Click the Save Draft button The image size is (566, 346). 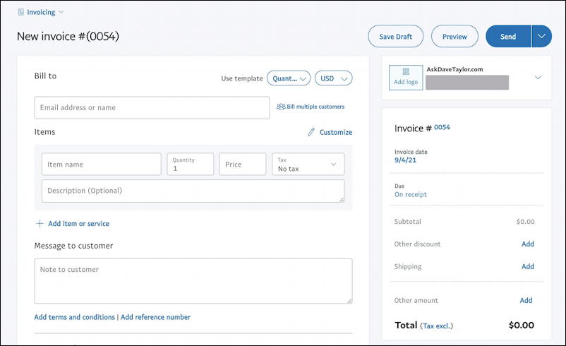pos(396,37)
